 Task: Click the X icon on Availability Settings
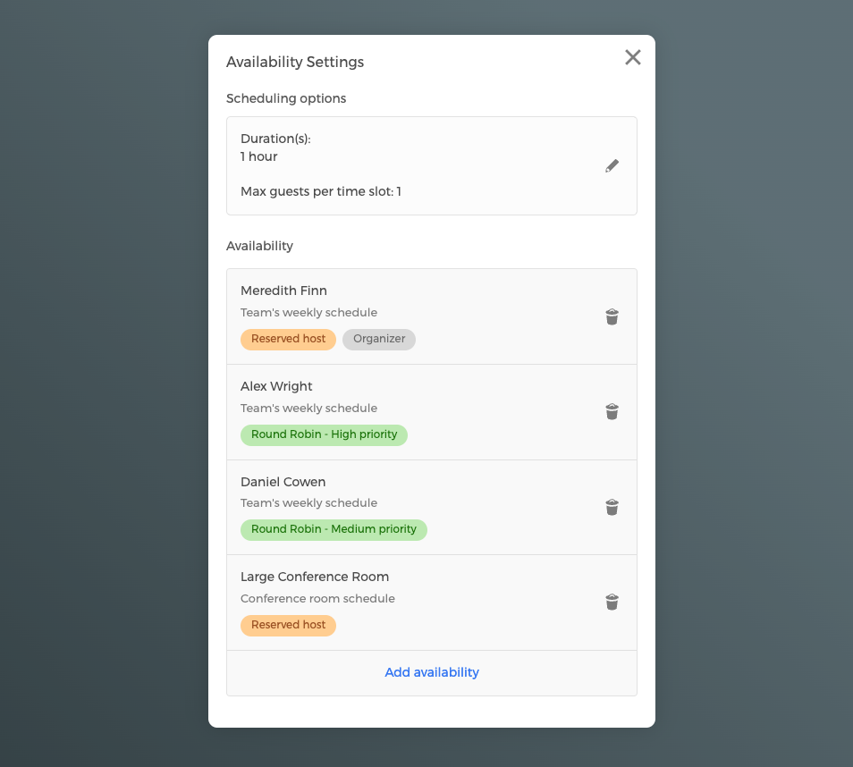pyautogui.click(x=633, y=57)
